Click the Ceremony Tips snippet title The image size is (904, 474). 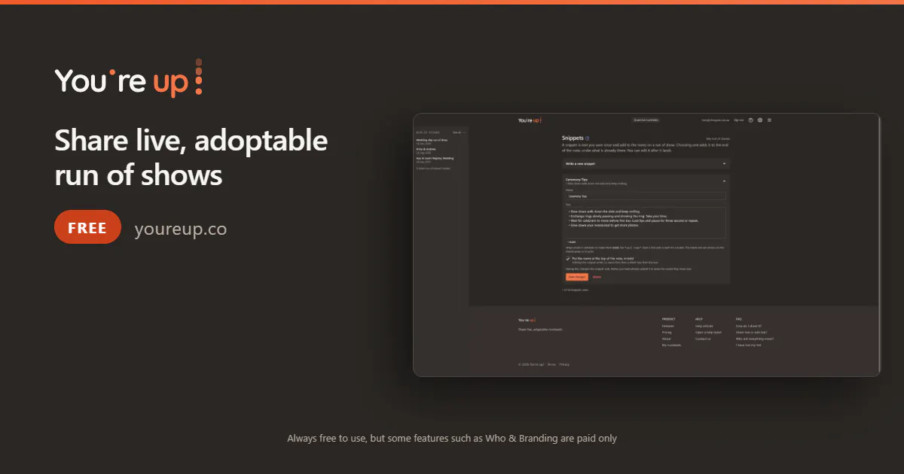(576, 180)
